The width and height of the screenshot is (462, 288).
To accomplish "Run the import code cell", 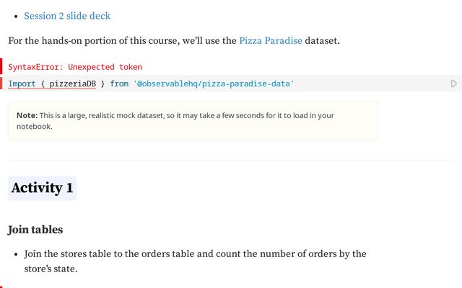I will [x=453, y=84].
